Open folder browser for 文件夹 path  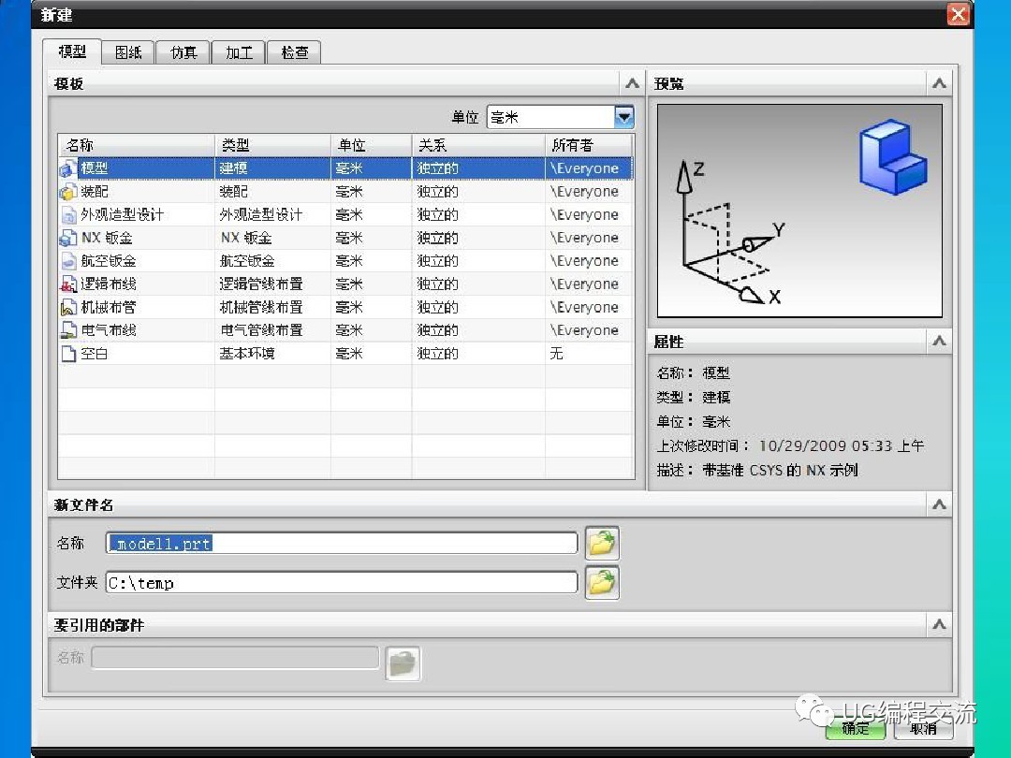tap(601, 581)
